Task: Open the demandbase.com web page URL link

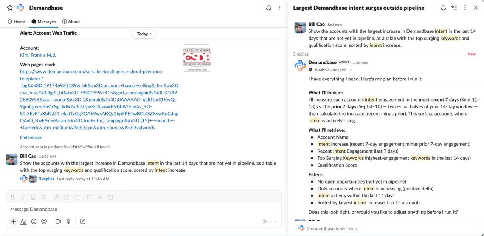Action: click(99, 99)
